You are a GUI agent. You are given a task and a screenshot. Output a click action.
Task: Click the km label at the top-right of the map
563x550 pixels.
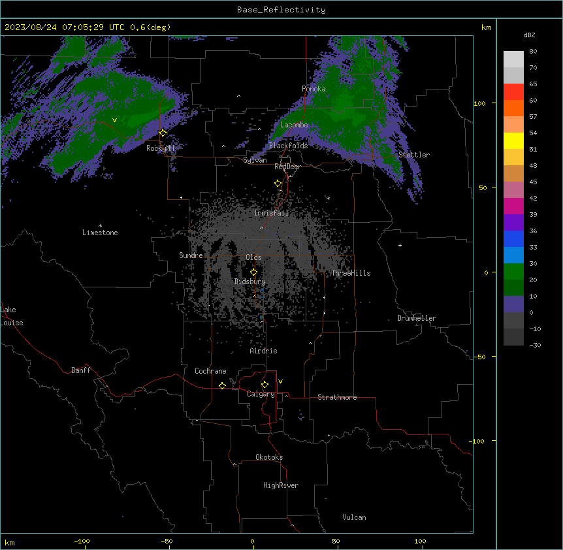pos(486,27)
